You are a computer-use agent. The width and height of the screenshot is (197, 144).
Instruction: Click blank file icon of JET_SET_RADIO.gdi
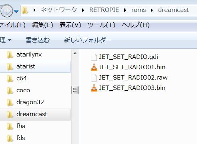pos(94,57)
